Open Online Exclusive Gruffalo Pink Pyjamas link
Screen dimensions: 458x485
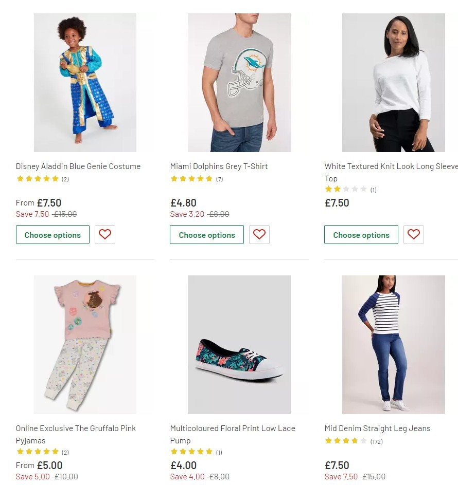(x=76, y=428)
